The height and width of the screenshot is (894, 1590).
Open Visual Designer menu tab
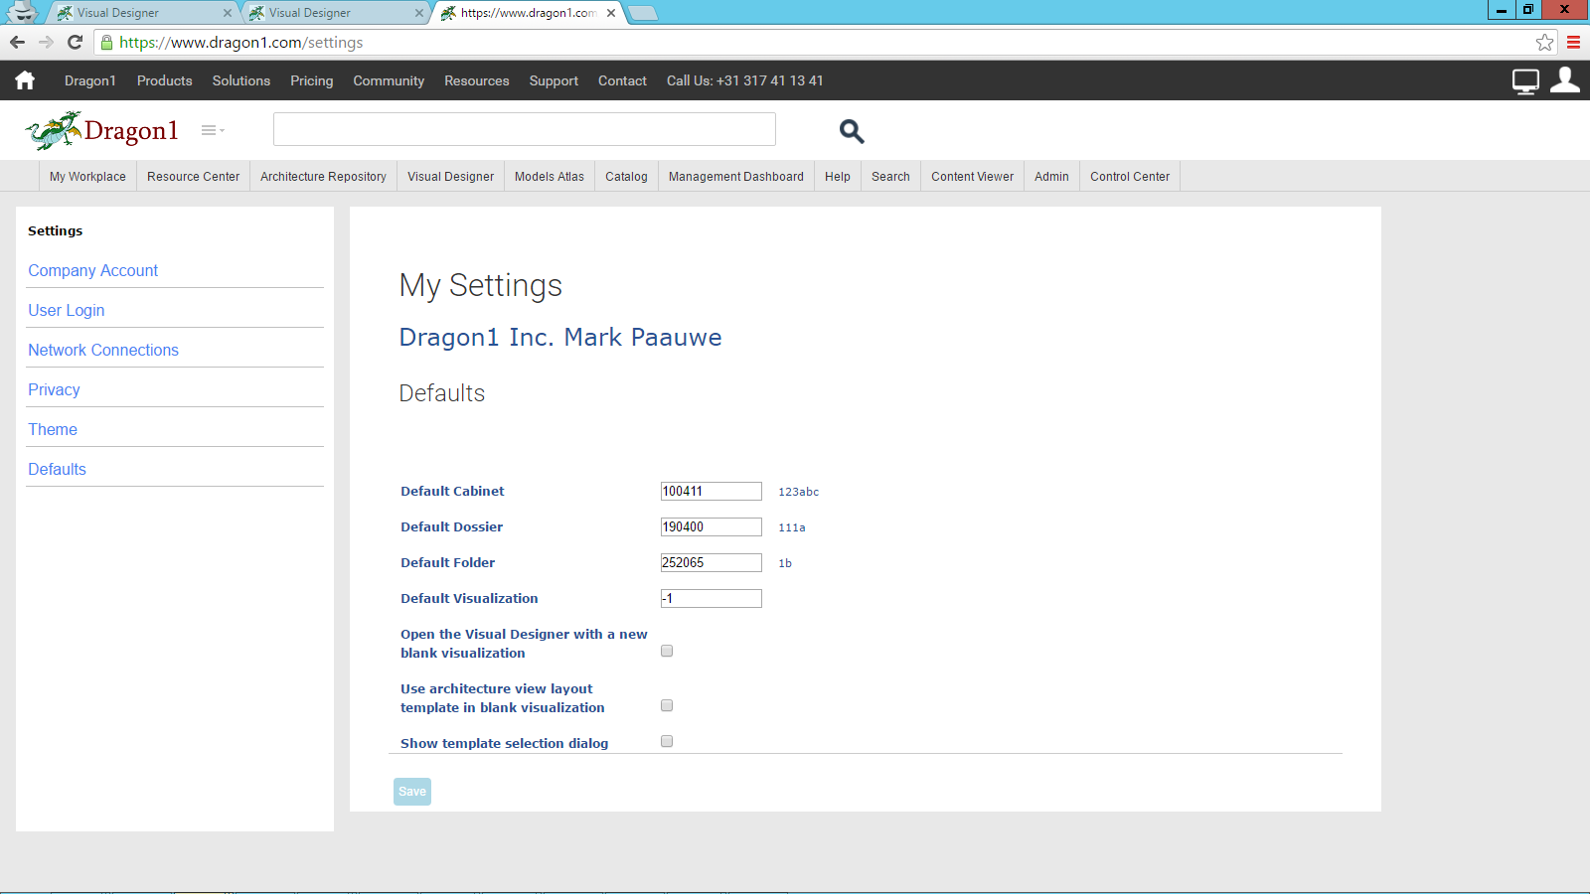(x=450, y=176)
